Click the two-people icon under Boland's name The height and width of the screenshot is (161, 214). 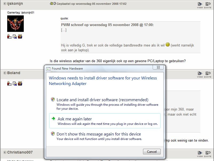pyautogui.click(x=20, y=83)
